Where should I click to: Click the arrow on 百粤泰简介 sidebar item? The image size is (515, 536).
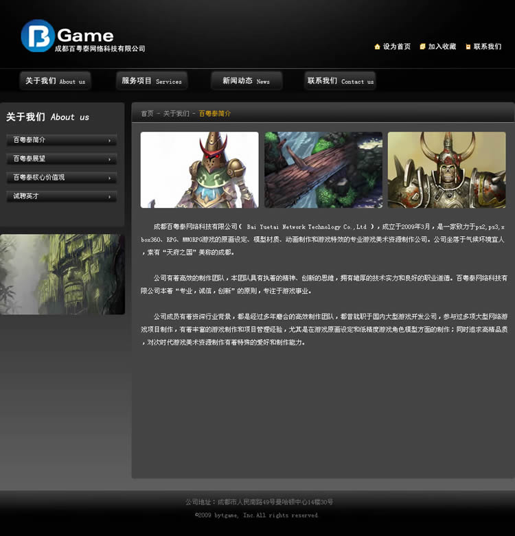pos(109,141)
